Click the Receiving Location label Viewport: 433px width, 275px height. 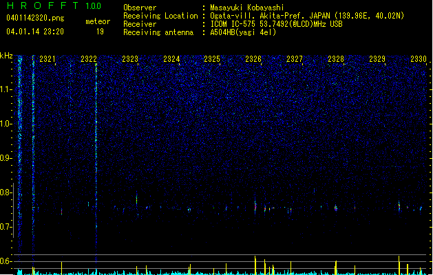pos(160,16)
